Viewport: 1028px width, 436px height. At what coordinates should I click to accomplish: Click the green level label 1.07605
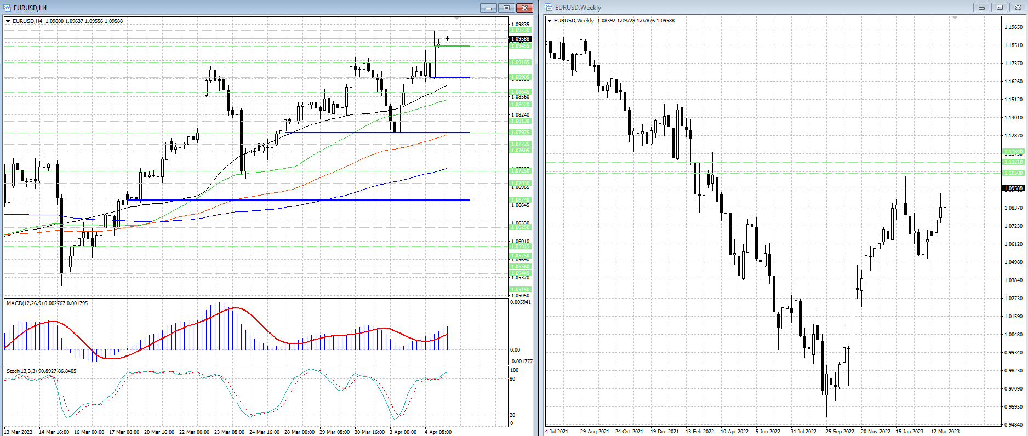click(520, 150)
